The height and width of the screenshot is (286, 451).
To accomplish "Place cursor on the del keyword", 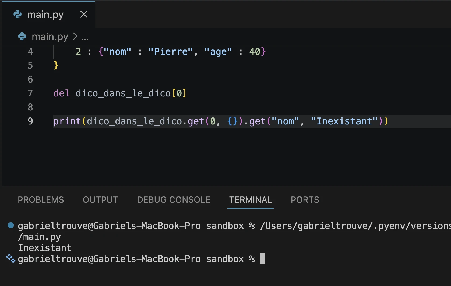I will coord(62,93).
